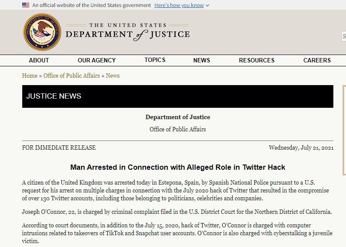Click the News breadcrumb link
The width and height of the screenshot is (346, 247).
[112, 75]
